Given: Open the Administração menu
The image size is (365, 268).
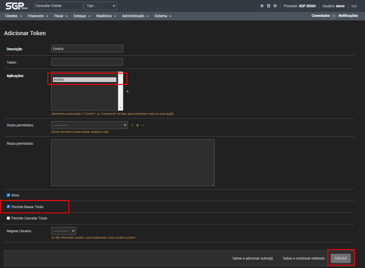Looking at the screenshot, I should [x=135, y=16].
